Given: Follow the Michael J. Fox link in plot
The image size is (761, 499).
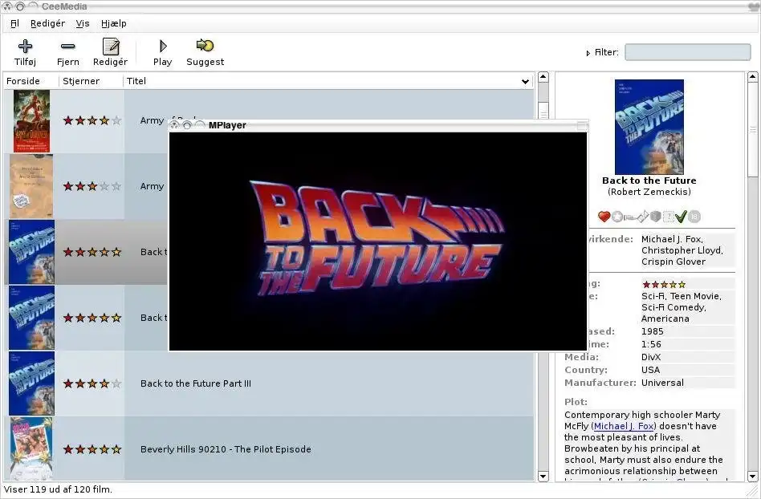Looking at the screenshot, I should click(624, 426).
